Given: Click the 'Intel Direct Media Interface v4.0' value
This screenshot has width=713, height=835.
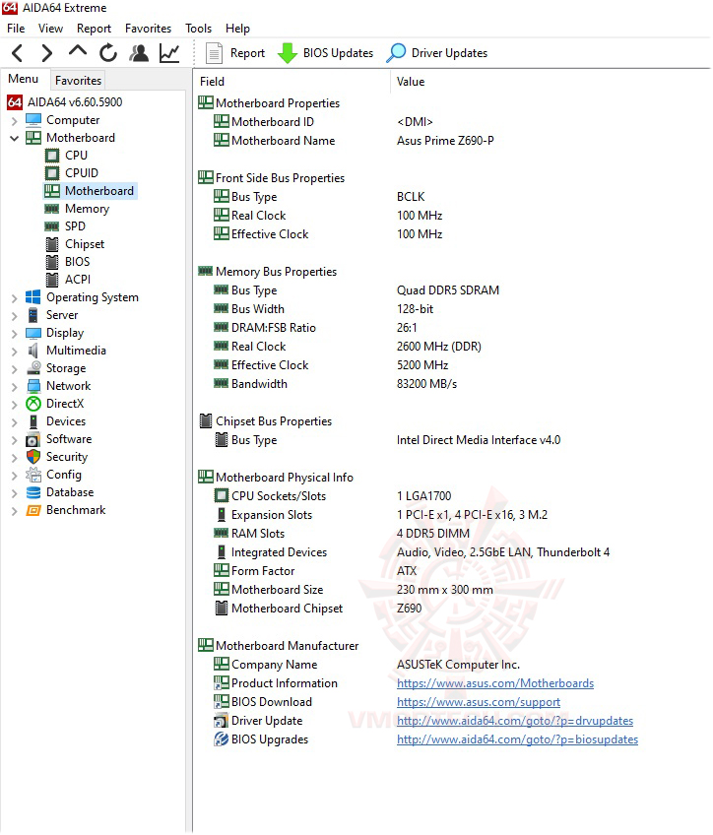Looking at the screenshot, I should (479, 440).
